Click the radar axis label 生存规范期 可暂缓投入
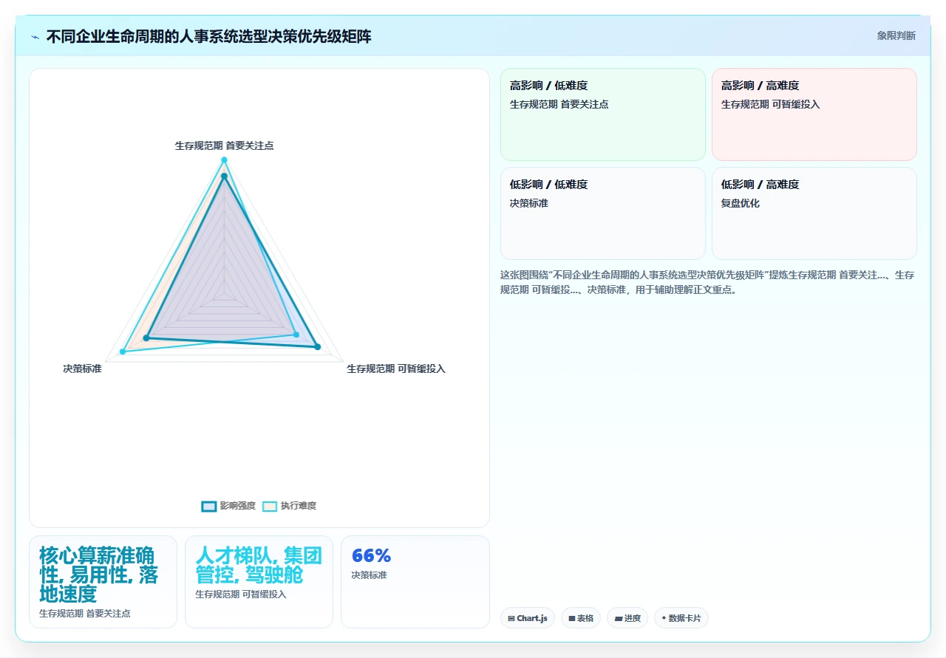Screen dimensions: 946x658 [x=396, y=369]
